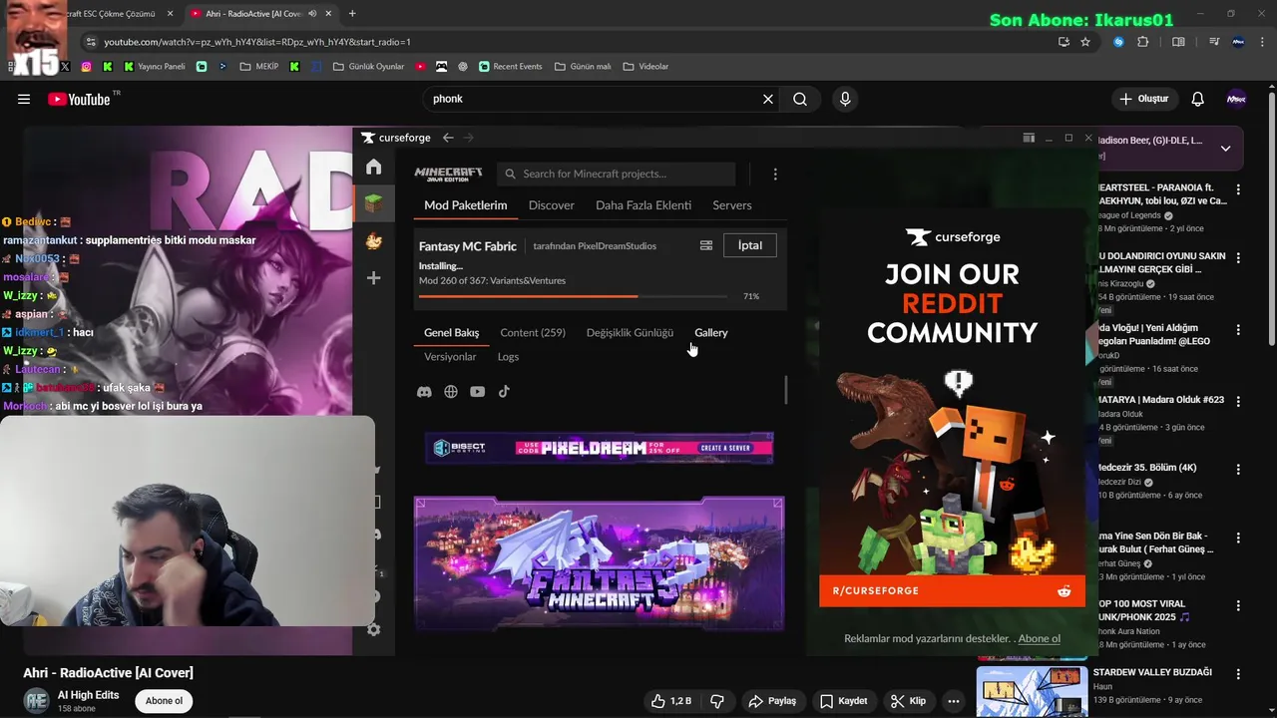Click Abone ol link in the ad panel
This screenshot has width=1277, height=718.
click(1039, 638)
